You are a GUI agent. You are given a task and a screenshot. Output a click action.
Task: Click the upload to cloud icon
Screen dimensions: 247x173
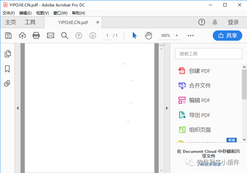click(x=22, y=36)
